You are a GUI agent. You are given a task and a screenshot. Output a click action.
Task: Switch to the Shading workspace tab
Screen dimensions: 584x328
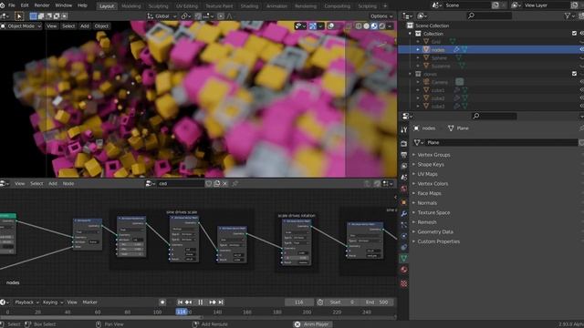point(249,6)
